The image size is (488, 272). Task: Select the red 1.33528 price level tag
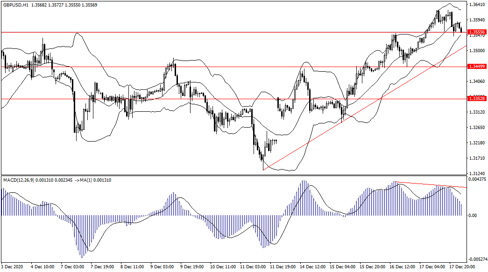click(x=477, y=99)
